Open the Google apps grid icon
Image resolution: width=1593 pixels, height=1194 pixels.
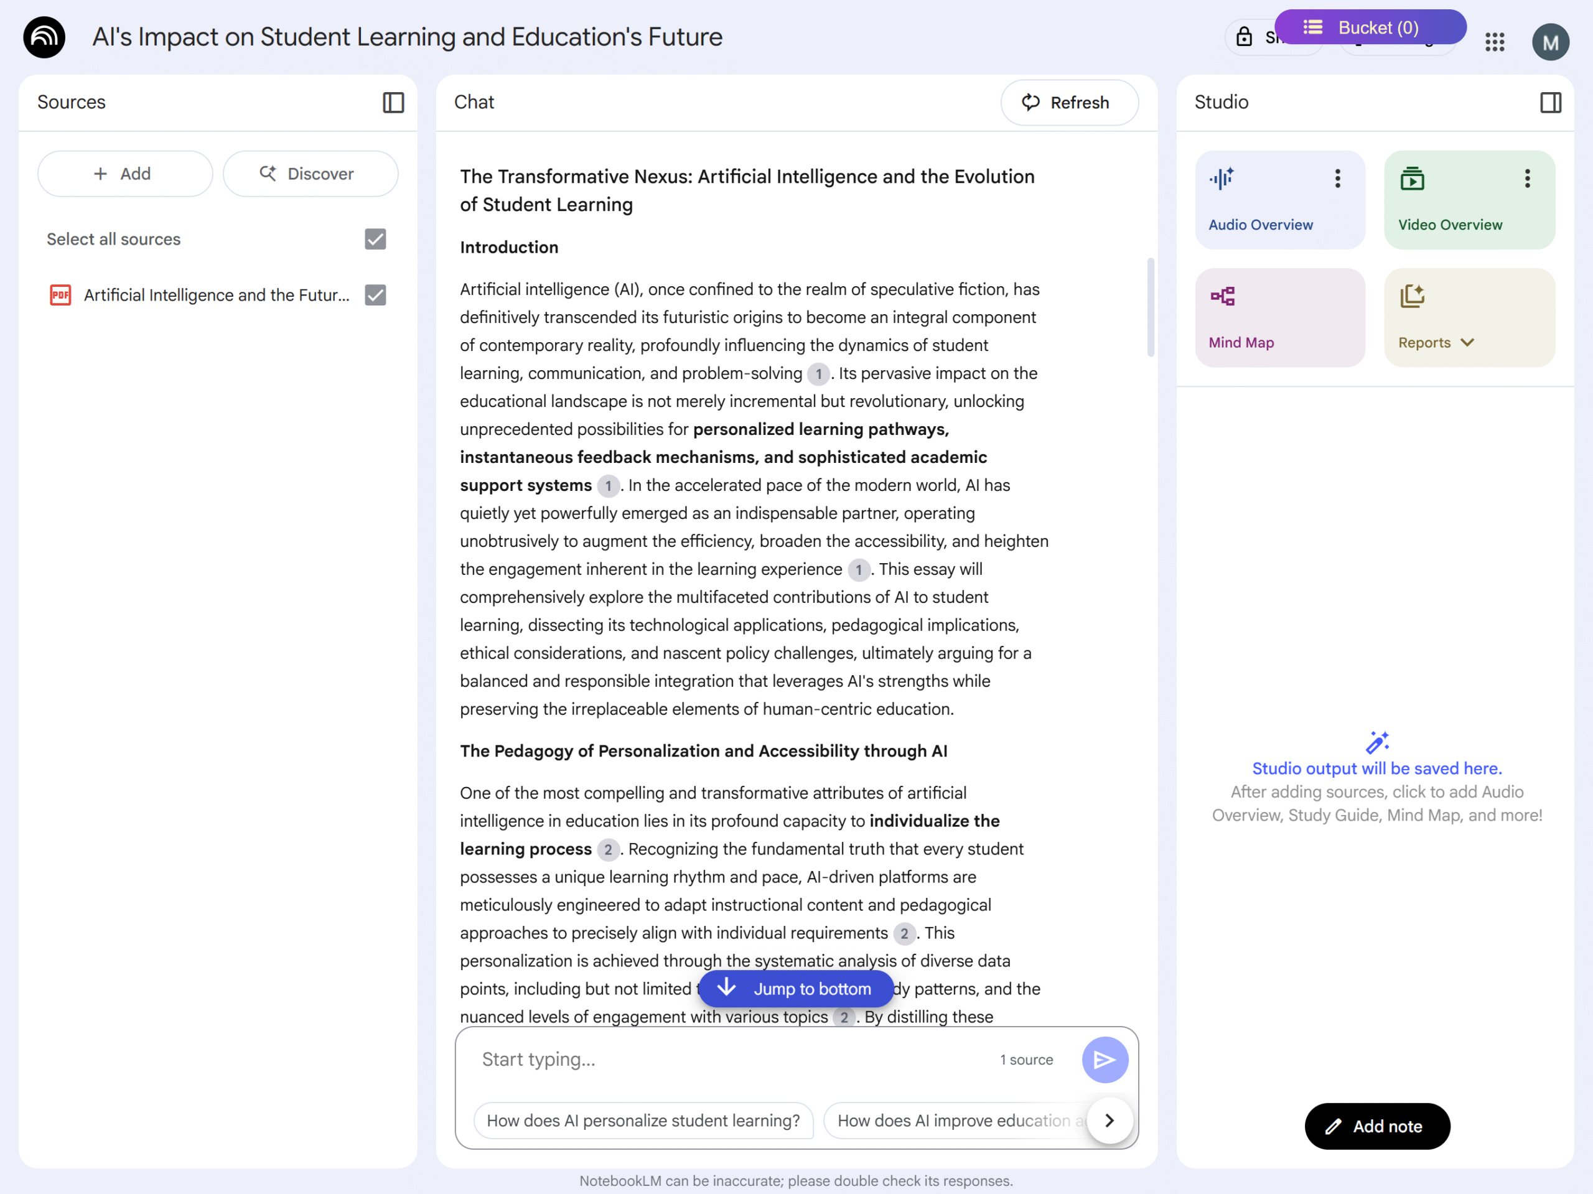(x=1495, y=42)
